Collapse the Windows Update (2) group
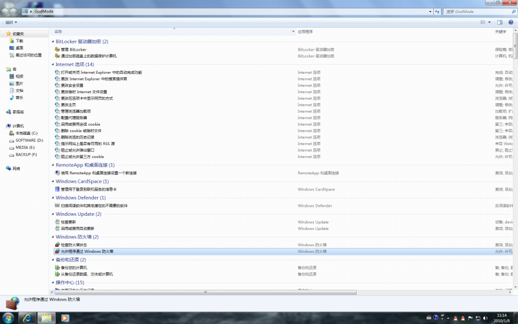518x324 pixels. click(53, 214)
